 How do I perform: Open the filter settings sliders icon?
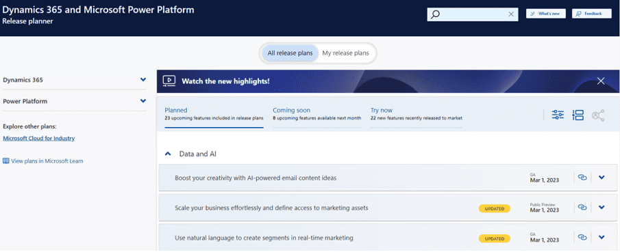[558, 115]
